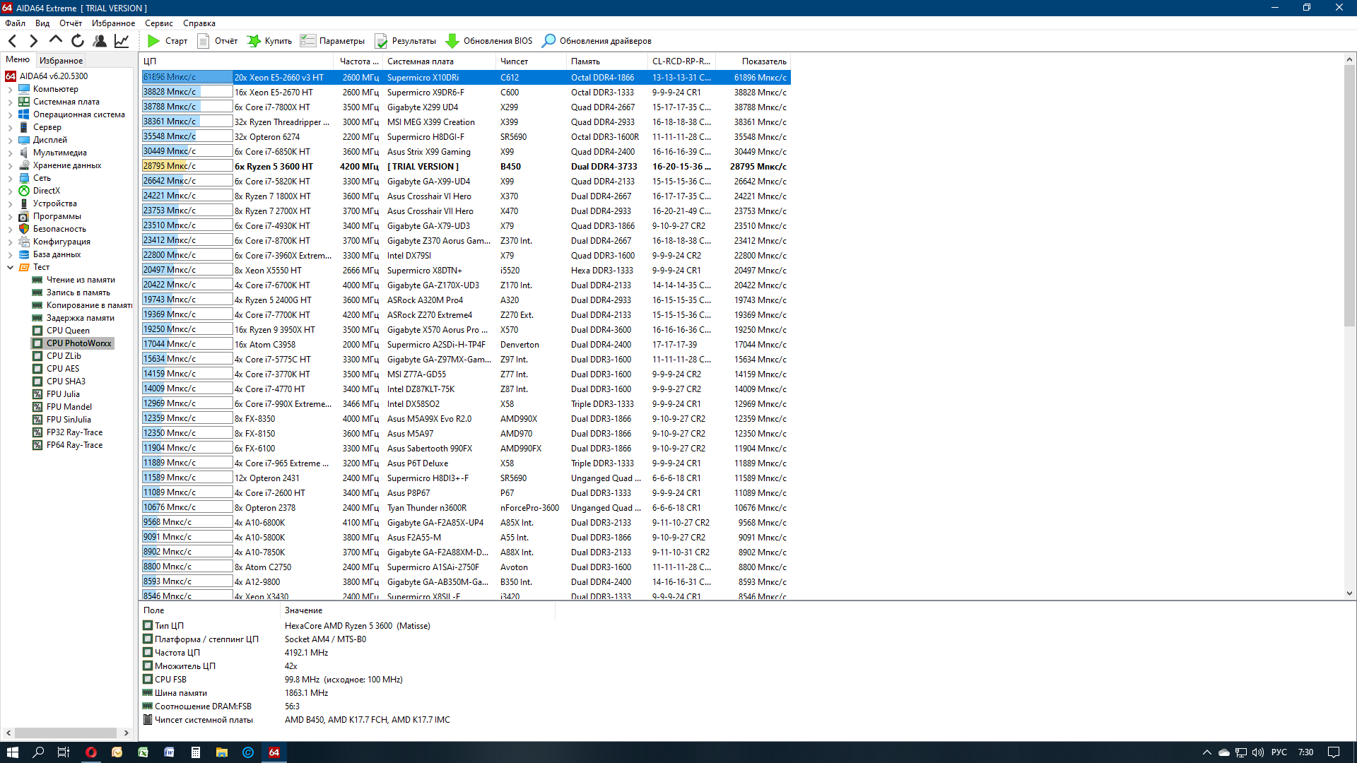Click the Refresh toolbar arrow icon

pyautogui.click(x=78, y=41)
